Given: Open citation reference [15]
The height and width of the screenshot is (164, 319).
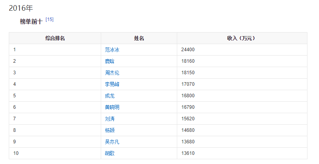Looking at the screenshot, I should pos(49,19).
